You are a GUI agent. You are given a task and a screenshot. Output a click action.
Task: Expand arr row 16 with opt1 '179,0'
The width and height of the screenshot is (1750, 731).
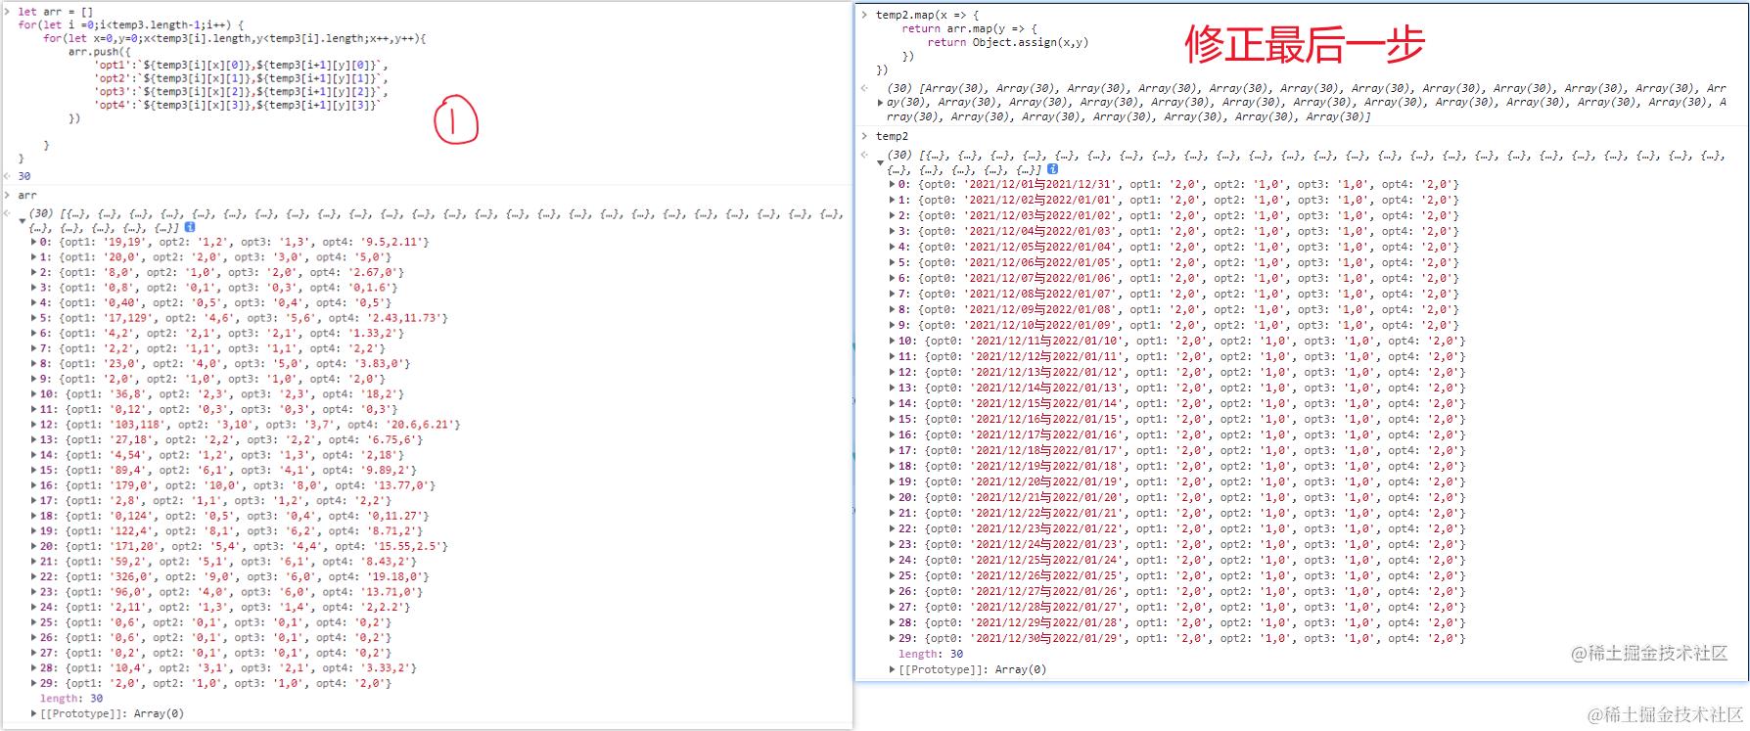click(x=34, y=485)
